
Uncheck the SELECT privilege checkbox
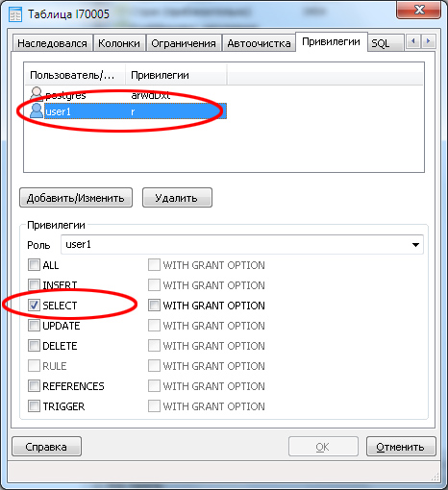tap(34, 306)
